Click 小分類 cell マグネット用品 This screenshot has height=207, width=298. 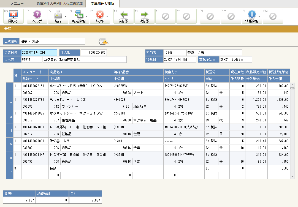148,120
